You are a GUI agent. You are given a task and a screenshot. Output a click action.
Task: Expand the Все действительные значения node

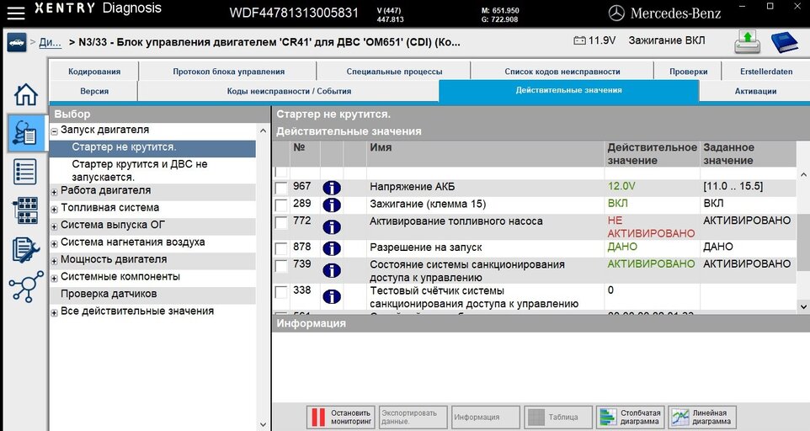coord(55,312)
